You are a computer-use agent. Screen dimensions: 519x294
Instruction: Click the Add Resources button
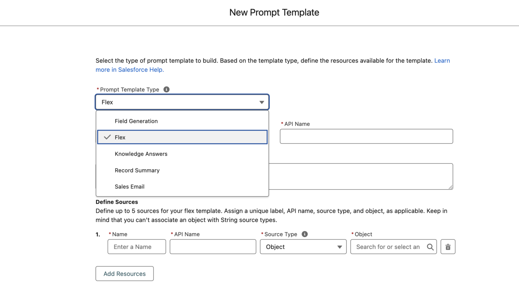tap(124, 273)
